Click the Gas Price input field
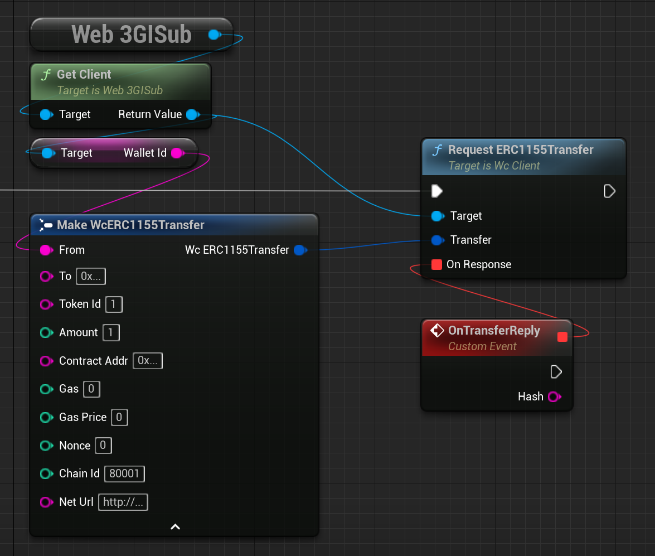This screenshot has height=556, width=655. 119,417
